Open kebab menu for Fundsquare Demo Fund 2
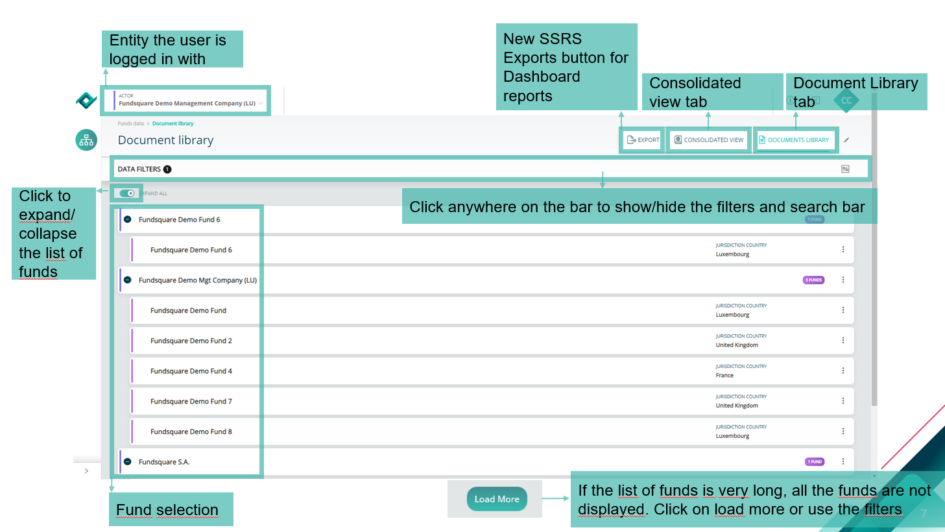945x532 pixels. click(x=843, y=341)
